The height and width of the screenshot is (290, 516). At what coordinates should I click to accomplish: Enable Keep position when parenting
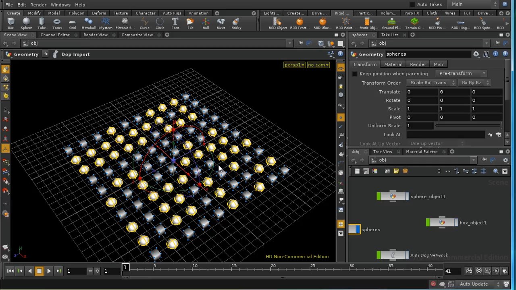[355, 74]
